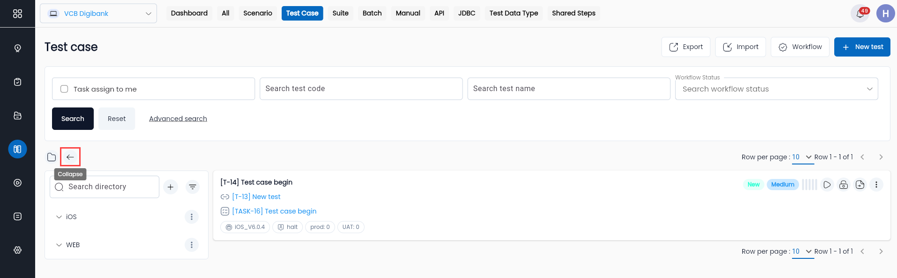Click the folder icon above directory panel
This screenshot has height=278, width=897.
pos(52,157)
